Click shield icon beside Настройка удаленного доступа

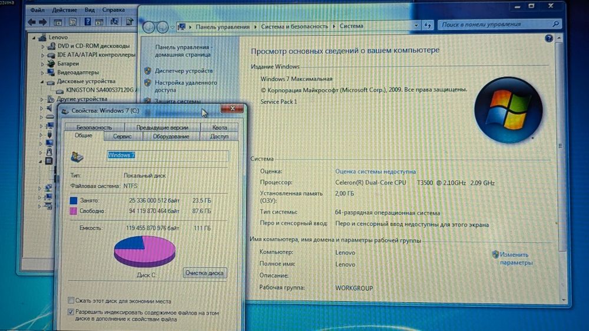coord(148,82)
